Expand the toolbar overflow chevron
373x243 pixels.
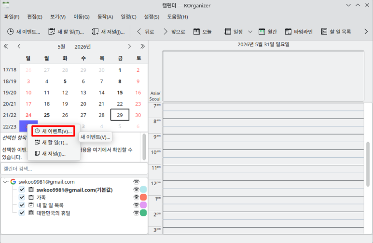point(366,32)
